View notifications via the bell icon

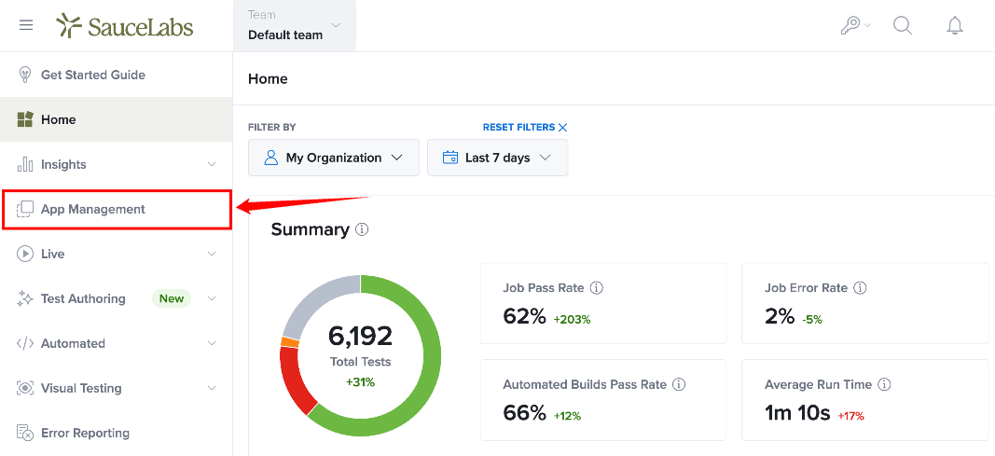click(954, 25)
